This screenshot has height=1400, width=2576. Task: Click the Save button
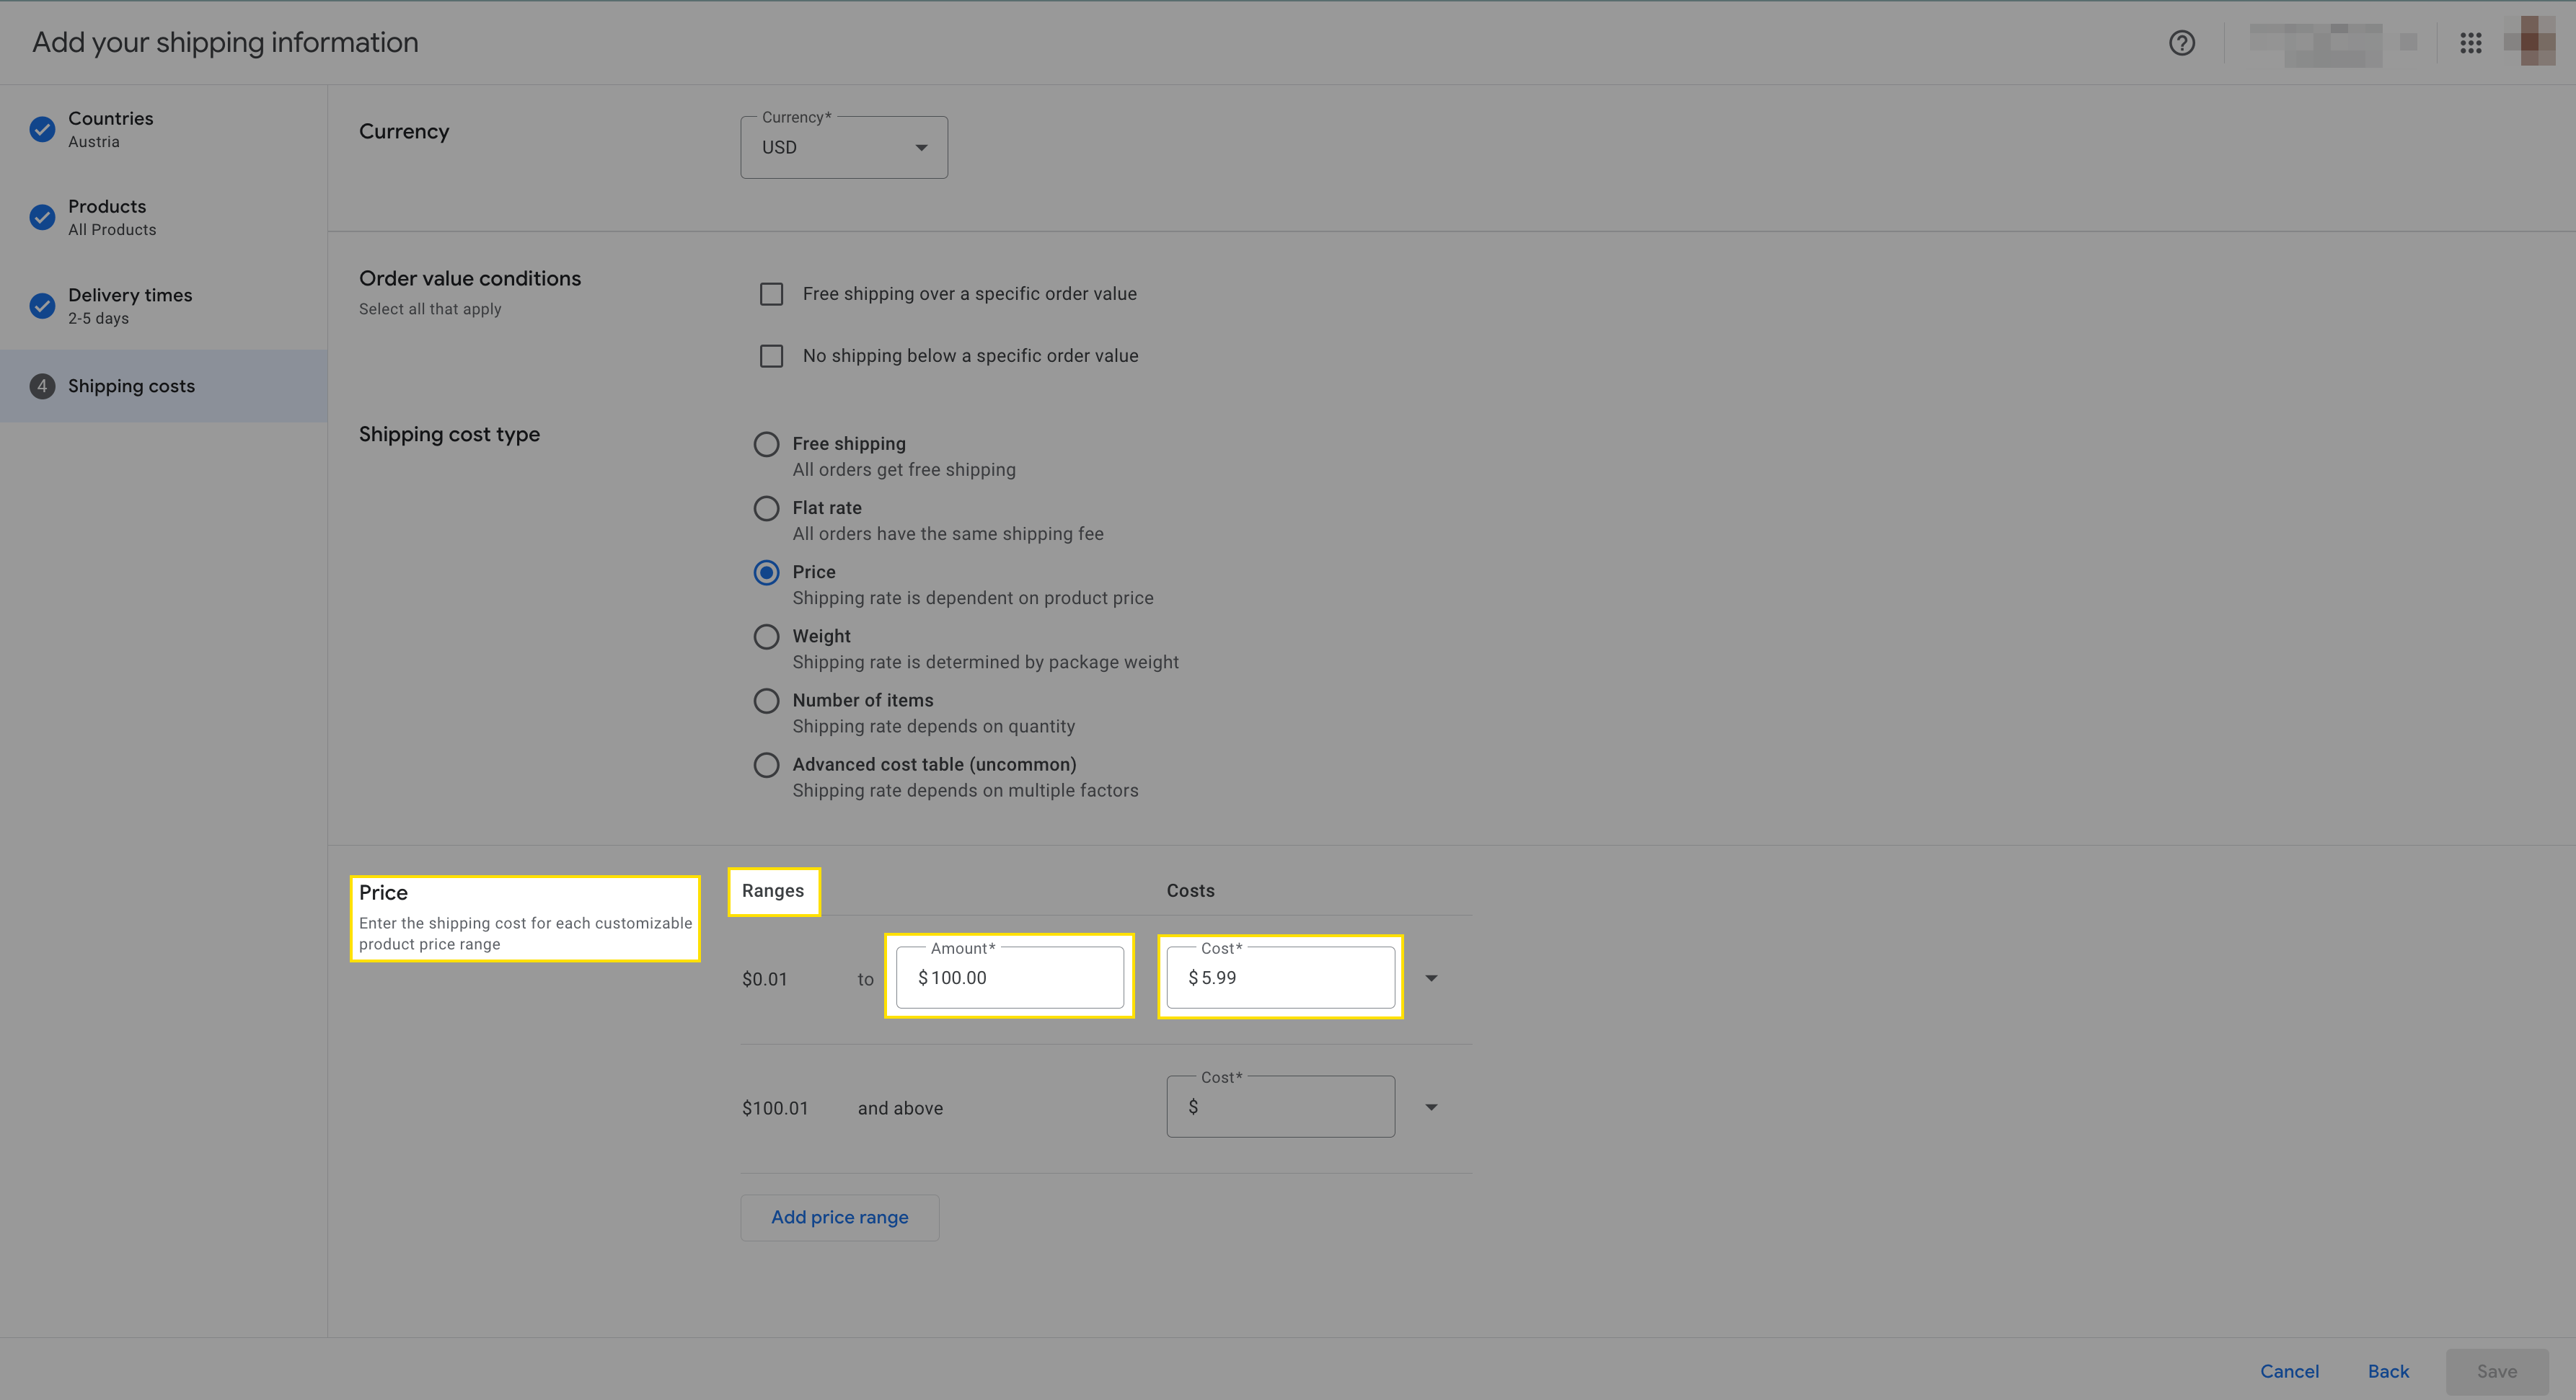click(x=2497, y=1371)
